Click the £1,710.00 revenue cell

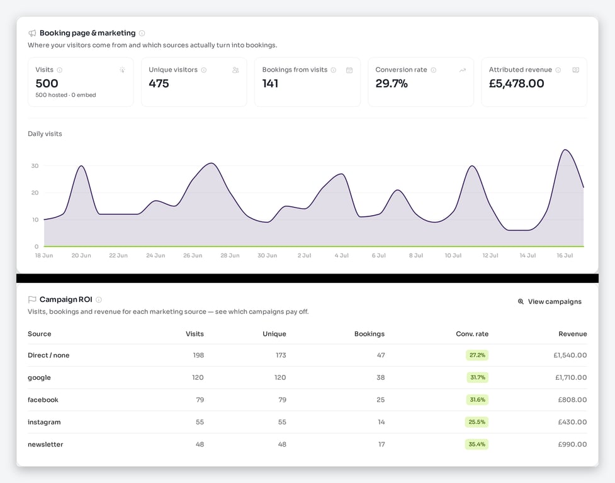click(571, 377)
